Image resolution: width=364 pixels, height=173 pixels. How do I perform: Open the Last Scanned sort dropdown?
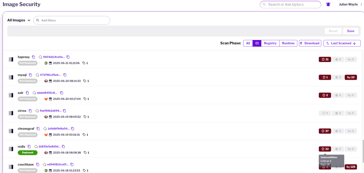coord(342,43)
